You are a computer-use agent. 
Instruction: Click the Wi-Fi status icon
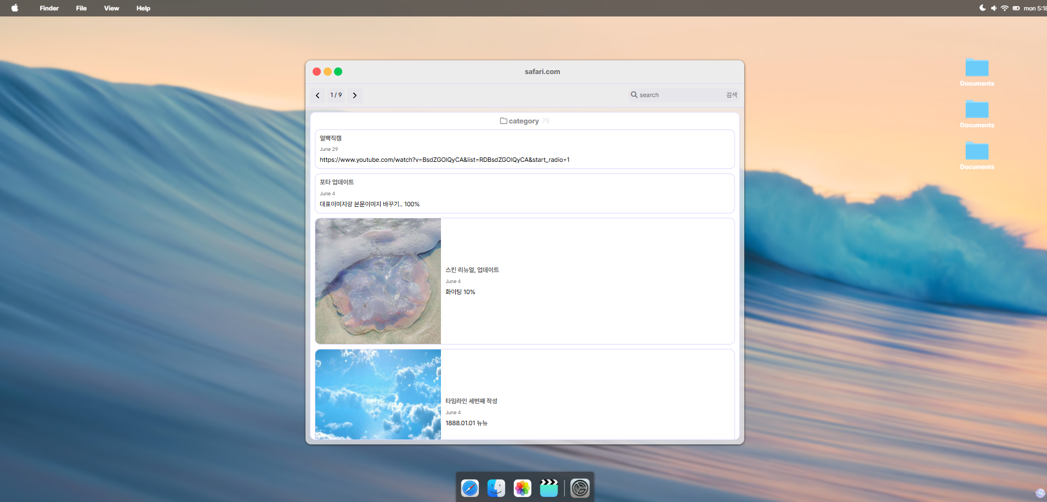pyautogui.click(x=1005, y=8)
